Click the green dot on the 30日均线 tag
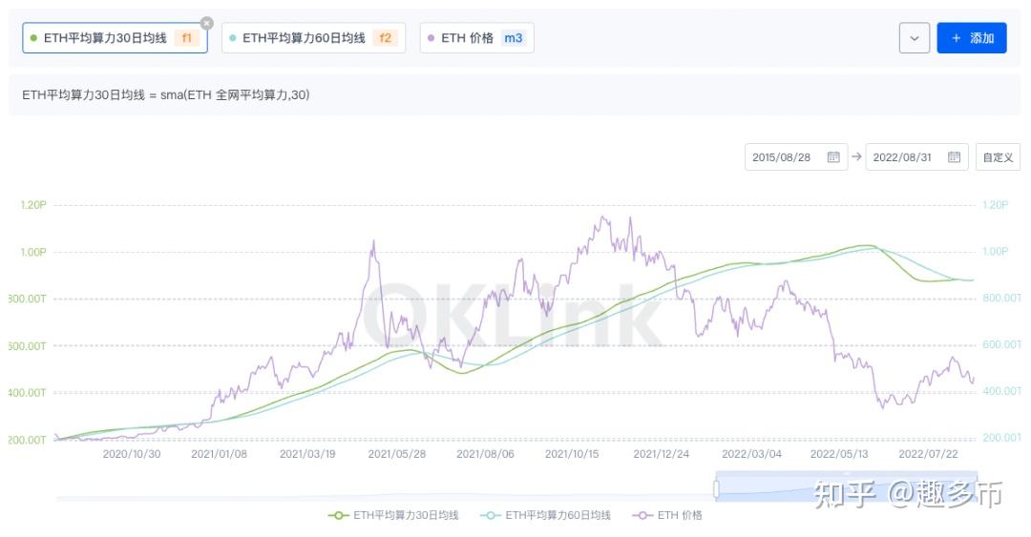The height and width of the screenshot is (537, 1031). (33, 38)
